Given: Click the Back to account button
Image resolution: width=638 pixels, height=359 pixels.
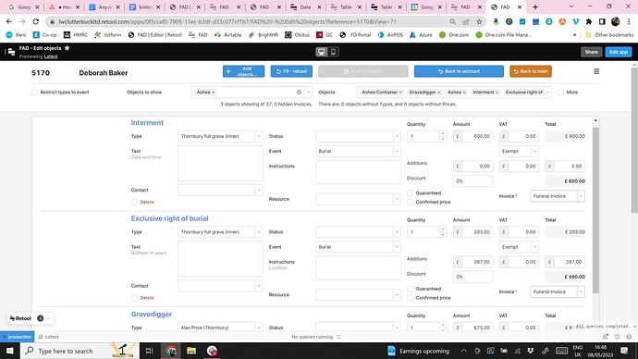Looking at the screenshot, I should (459, 71).
